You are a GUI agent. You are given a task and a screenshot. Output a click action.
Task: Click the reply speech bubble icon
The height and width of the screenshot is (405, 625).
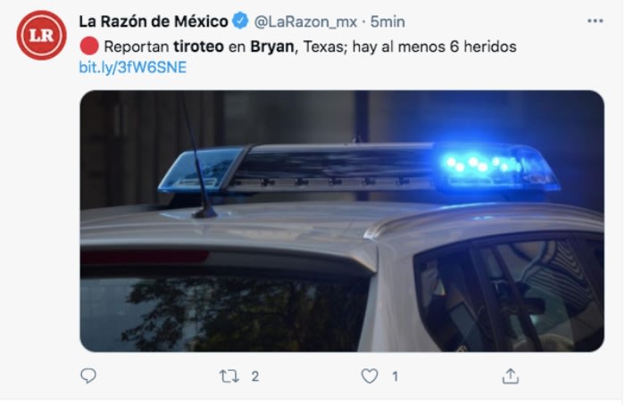[x=88, y=376]
